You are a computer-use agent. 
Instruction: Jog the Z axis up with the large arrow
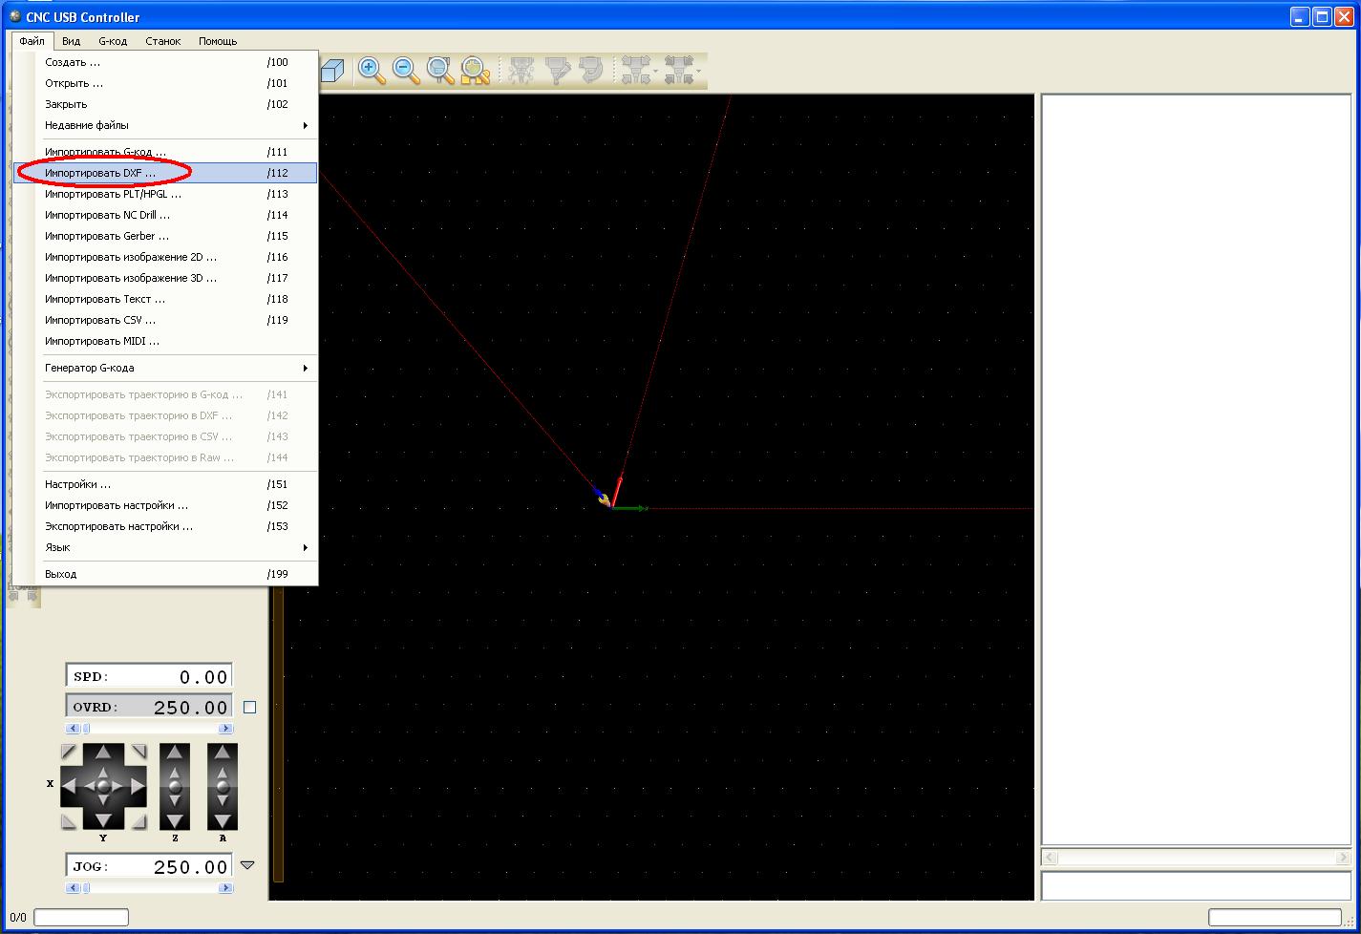(x=175, y=753)
